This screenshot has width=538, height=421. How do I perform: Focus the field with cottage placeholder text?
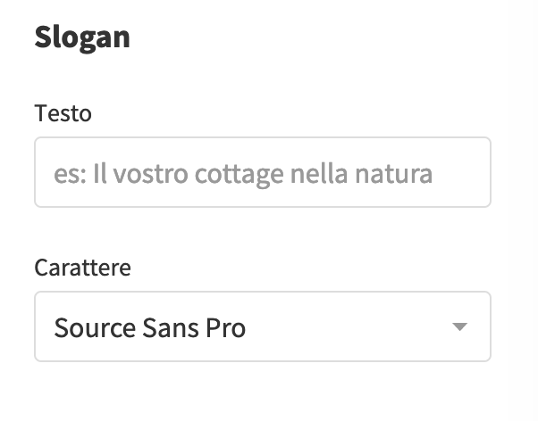coord(262,172)
